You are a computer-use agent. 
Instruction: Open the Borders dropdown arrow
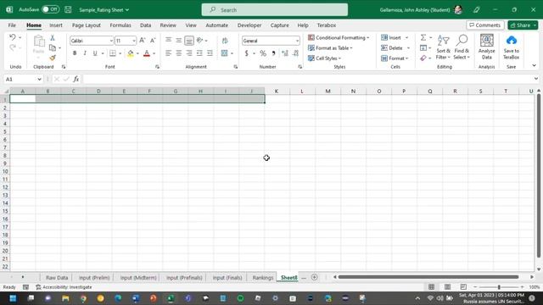(120, 53)
